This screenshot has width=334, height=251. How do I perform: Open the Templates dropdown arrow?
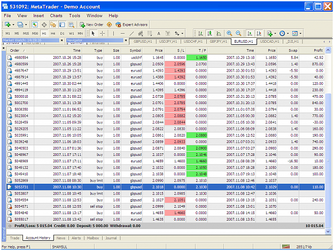tap(300, 34)
